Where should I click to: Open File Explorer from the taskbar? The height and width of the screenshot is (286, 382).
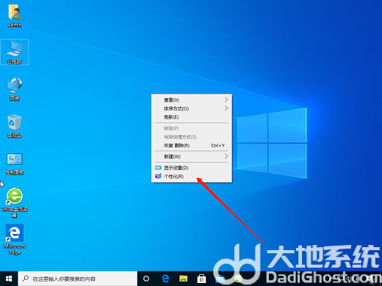[183, 279]
